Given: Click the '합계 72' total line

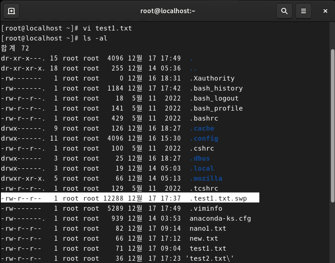Looking at the screenshot, I should pos(15,48).
